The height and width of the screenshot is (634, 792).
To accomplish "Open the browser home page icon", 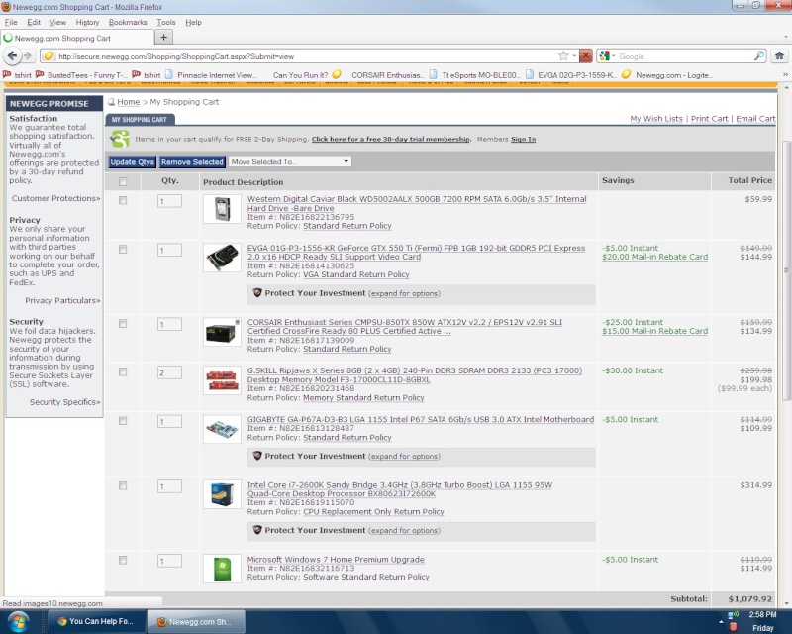I will pos(779,56).
